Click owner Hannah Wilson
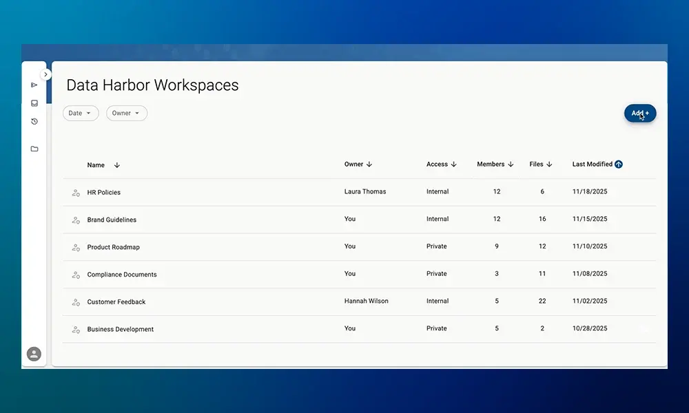 click(x=366, y=301)
